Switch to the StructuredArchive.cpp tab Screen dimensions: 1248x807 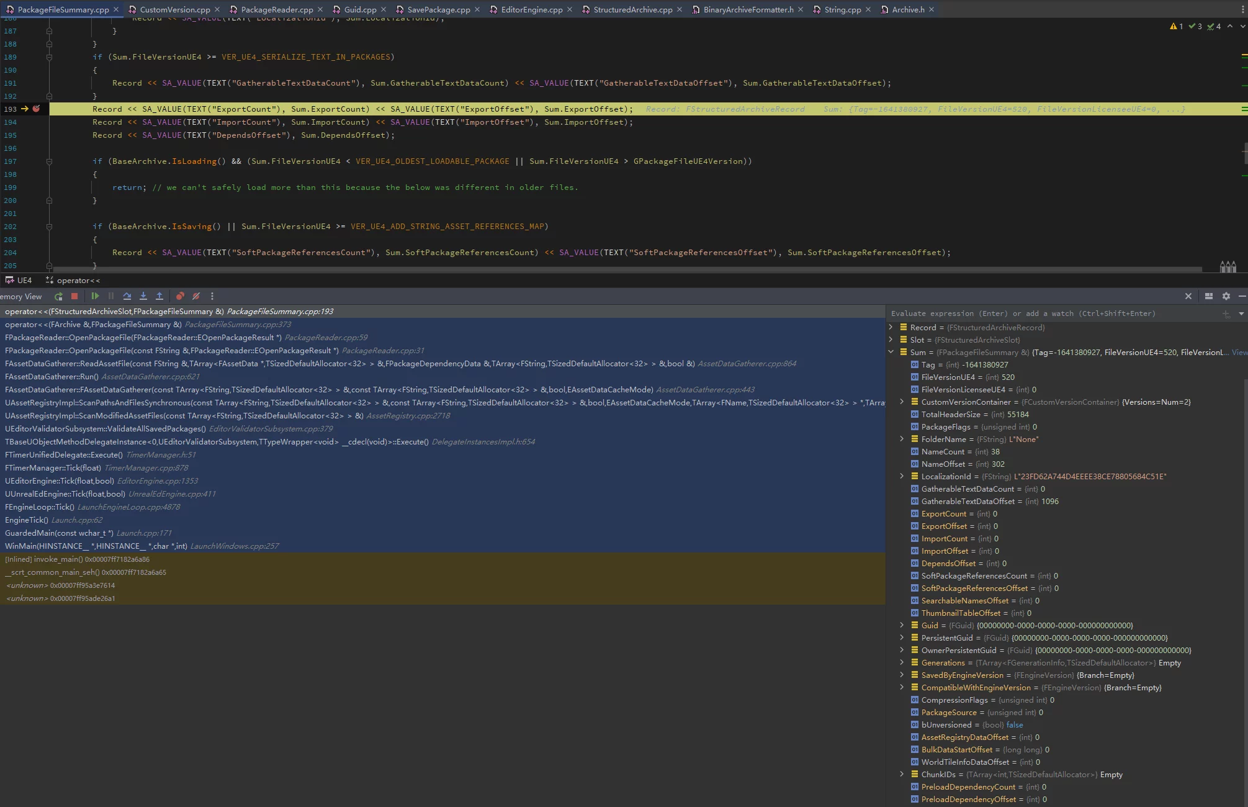632,9
